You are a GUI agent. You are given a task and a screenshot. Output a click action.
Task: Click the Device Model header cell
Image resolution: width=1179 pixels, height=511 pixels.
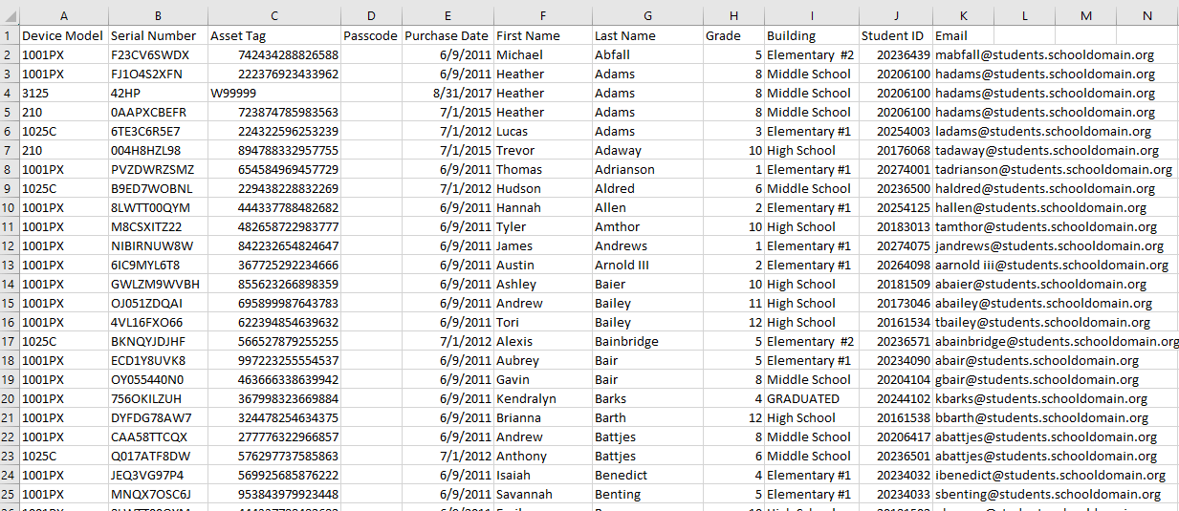(x=64, y=35)
